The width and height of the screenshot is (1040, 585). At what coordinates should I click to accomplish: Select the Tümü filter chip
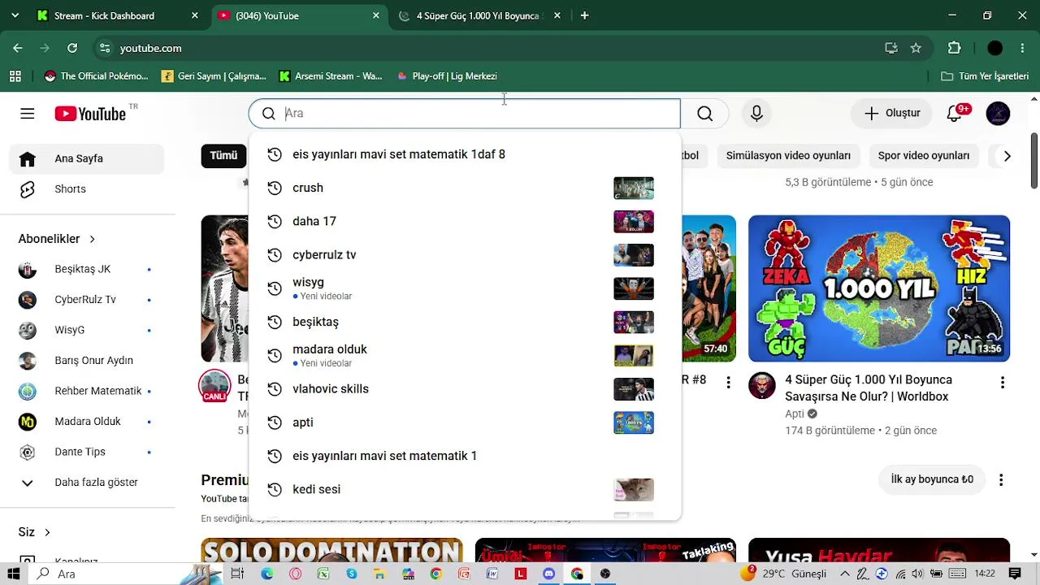point(223,156)
